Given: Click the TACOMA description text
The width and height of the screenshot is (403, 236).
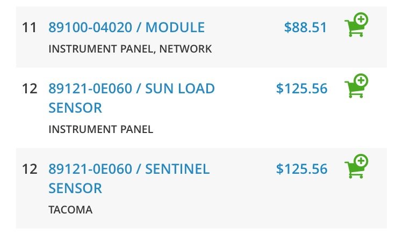Looking at the screenshot, I should (70, 210).
